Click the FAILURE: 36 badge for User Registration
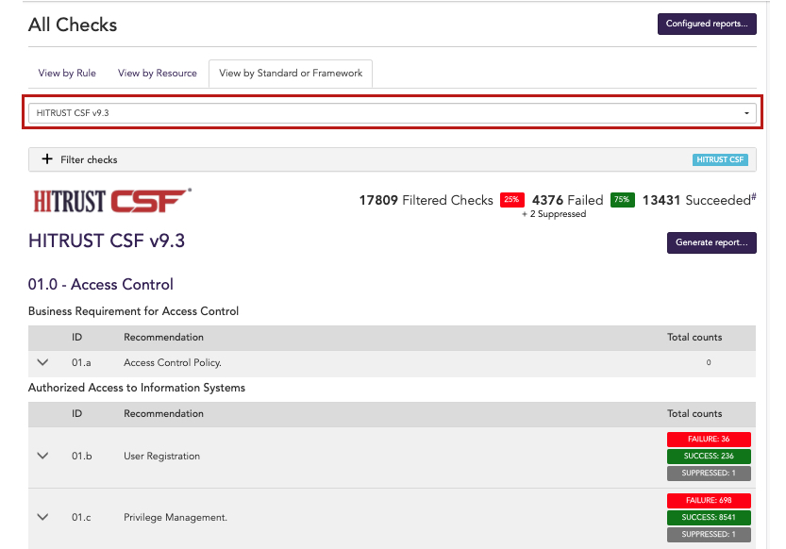This screenshot has height=549, width=786. (709, 439)
